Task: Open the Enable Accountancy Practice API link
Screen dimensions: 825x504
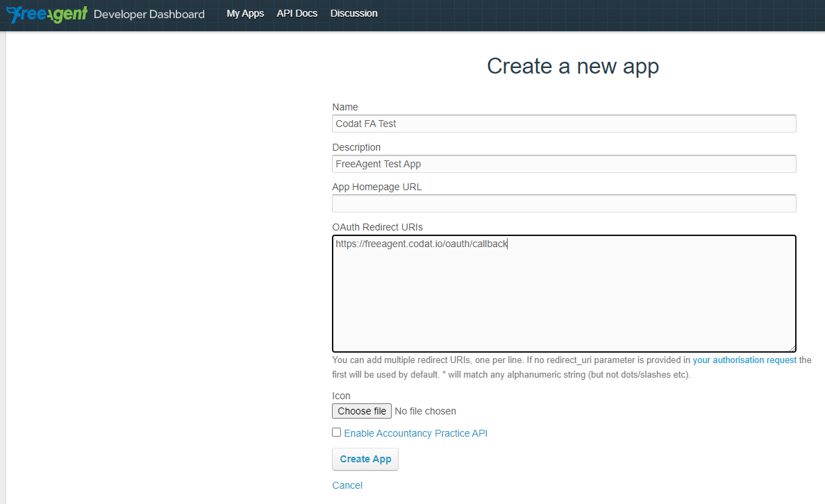Action: (415, 433)
